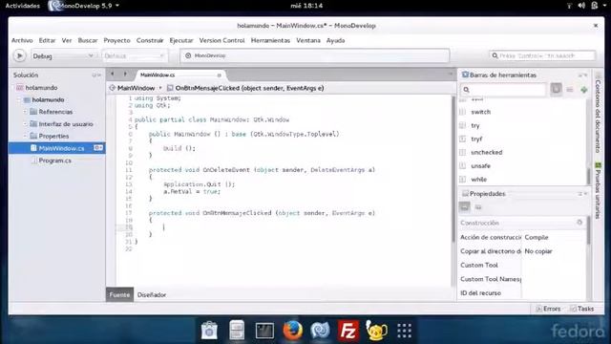Open the Version Control menu

click(x=221, y=40)
